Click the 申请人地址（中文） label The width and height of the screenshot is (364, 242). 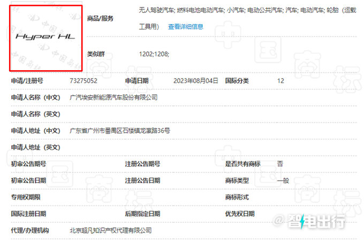coord(35,131)
